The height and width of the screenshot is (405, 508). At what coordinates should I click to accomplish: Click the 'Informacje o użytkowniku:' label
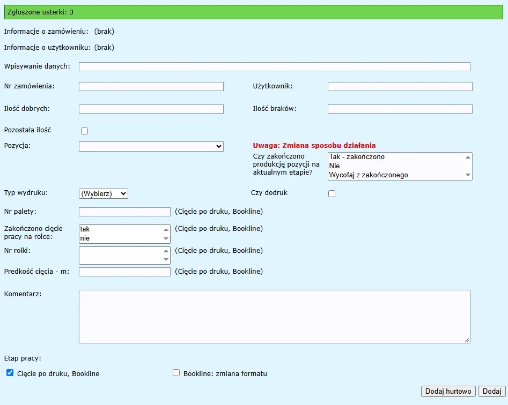pos(47,48)
